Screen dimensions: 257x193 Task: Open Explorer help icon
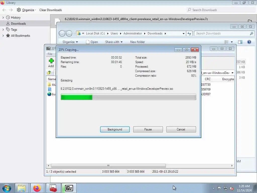tap(249, 42)
